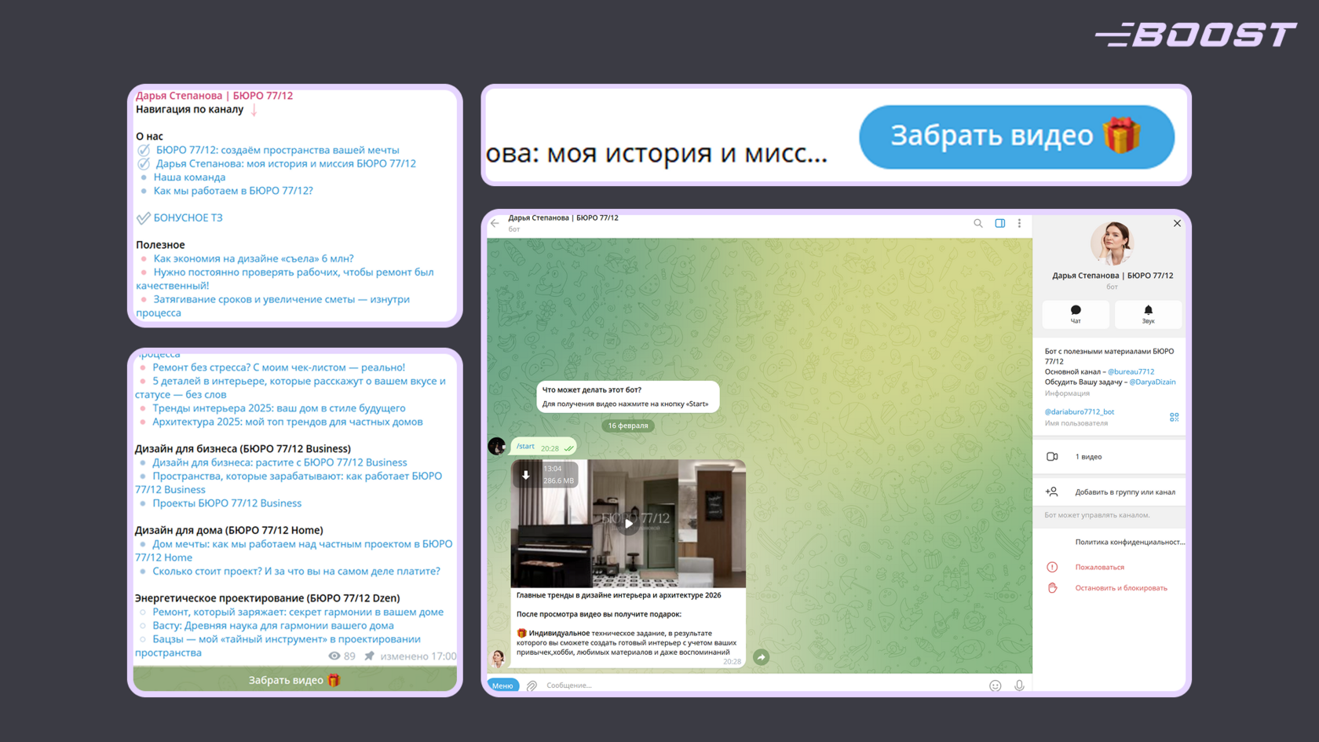Click the eye views counter showing 89
Image resolution: width=1319 pixels, height=742 pixels.
pos(342,656)
